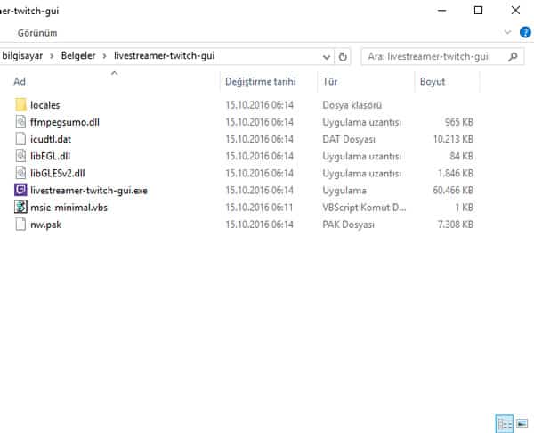This screenshot has width=534, height=433.
Task: Click the 15.10.2016 06:11 date cell
Action: (x=259, y=208)
